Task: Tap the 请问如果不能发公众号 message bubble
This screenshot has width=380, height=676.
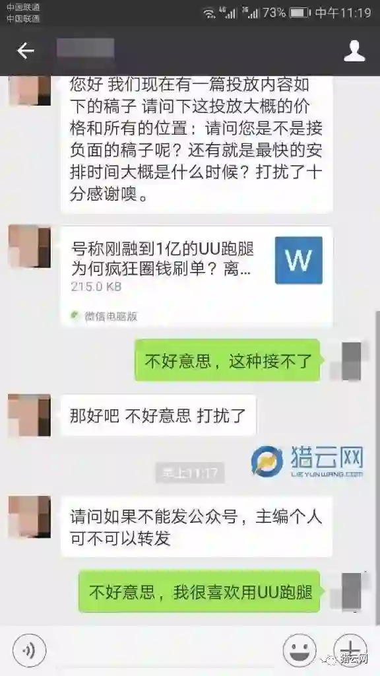Action: coord(197,526)
